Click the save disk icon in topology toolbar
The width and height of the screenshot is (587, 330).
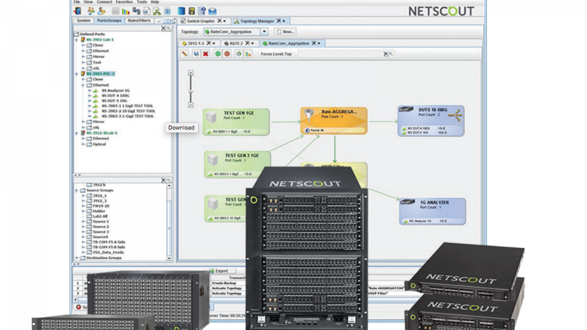click(x=196, y=54)
